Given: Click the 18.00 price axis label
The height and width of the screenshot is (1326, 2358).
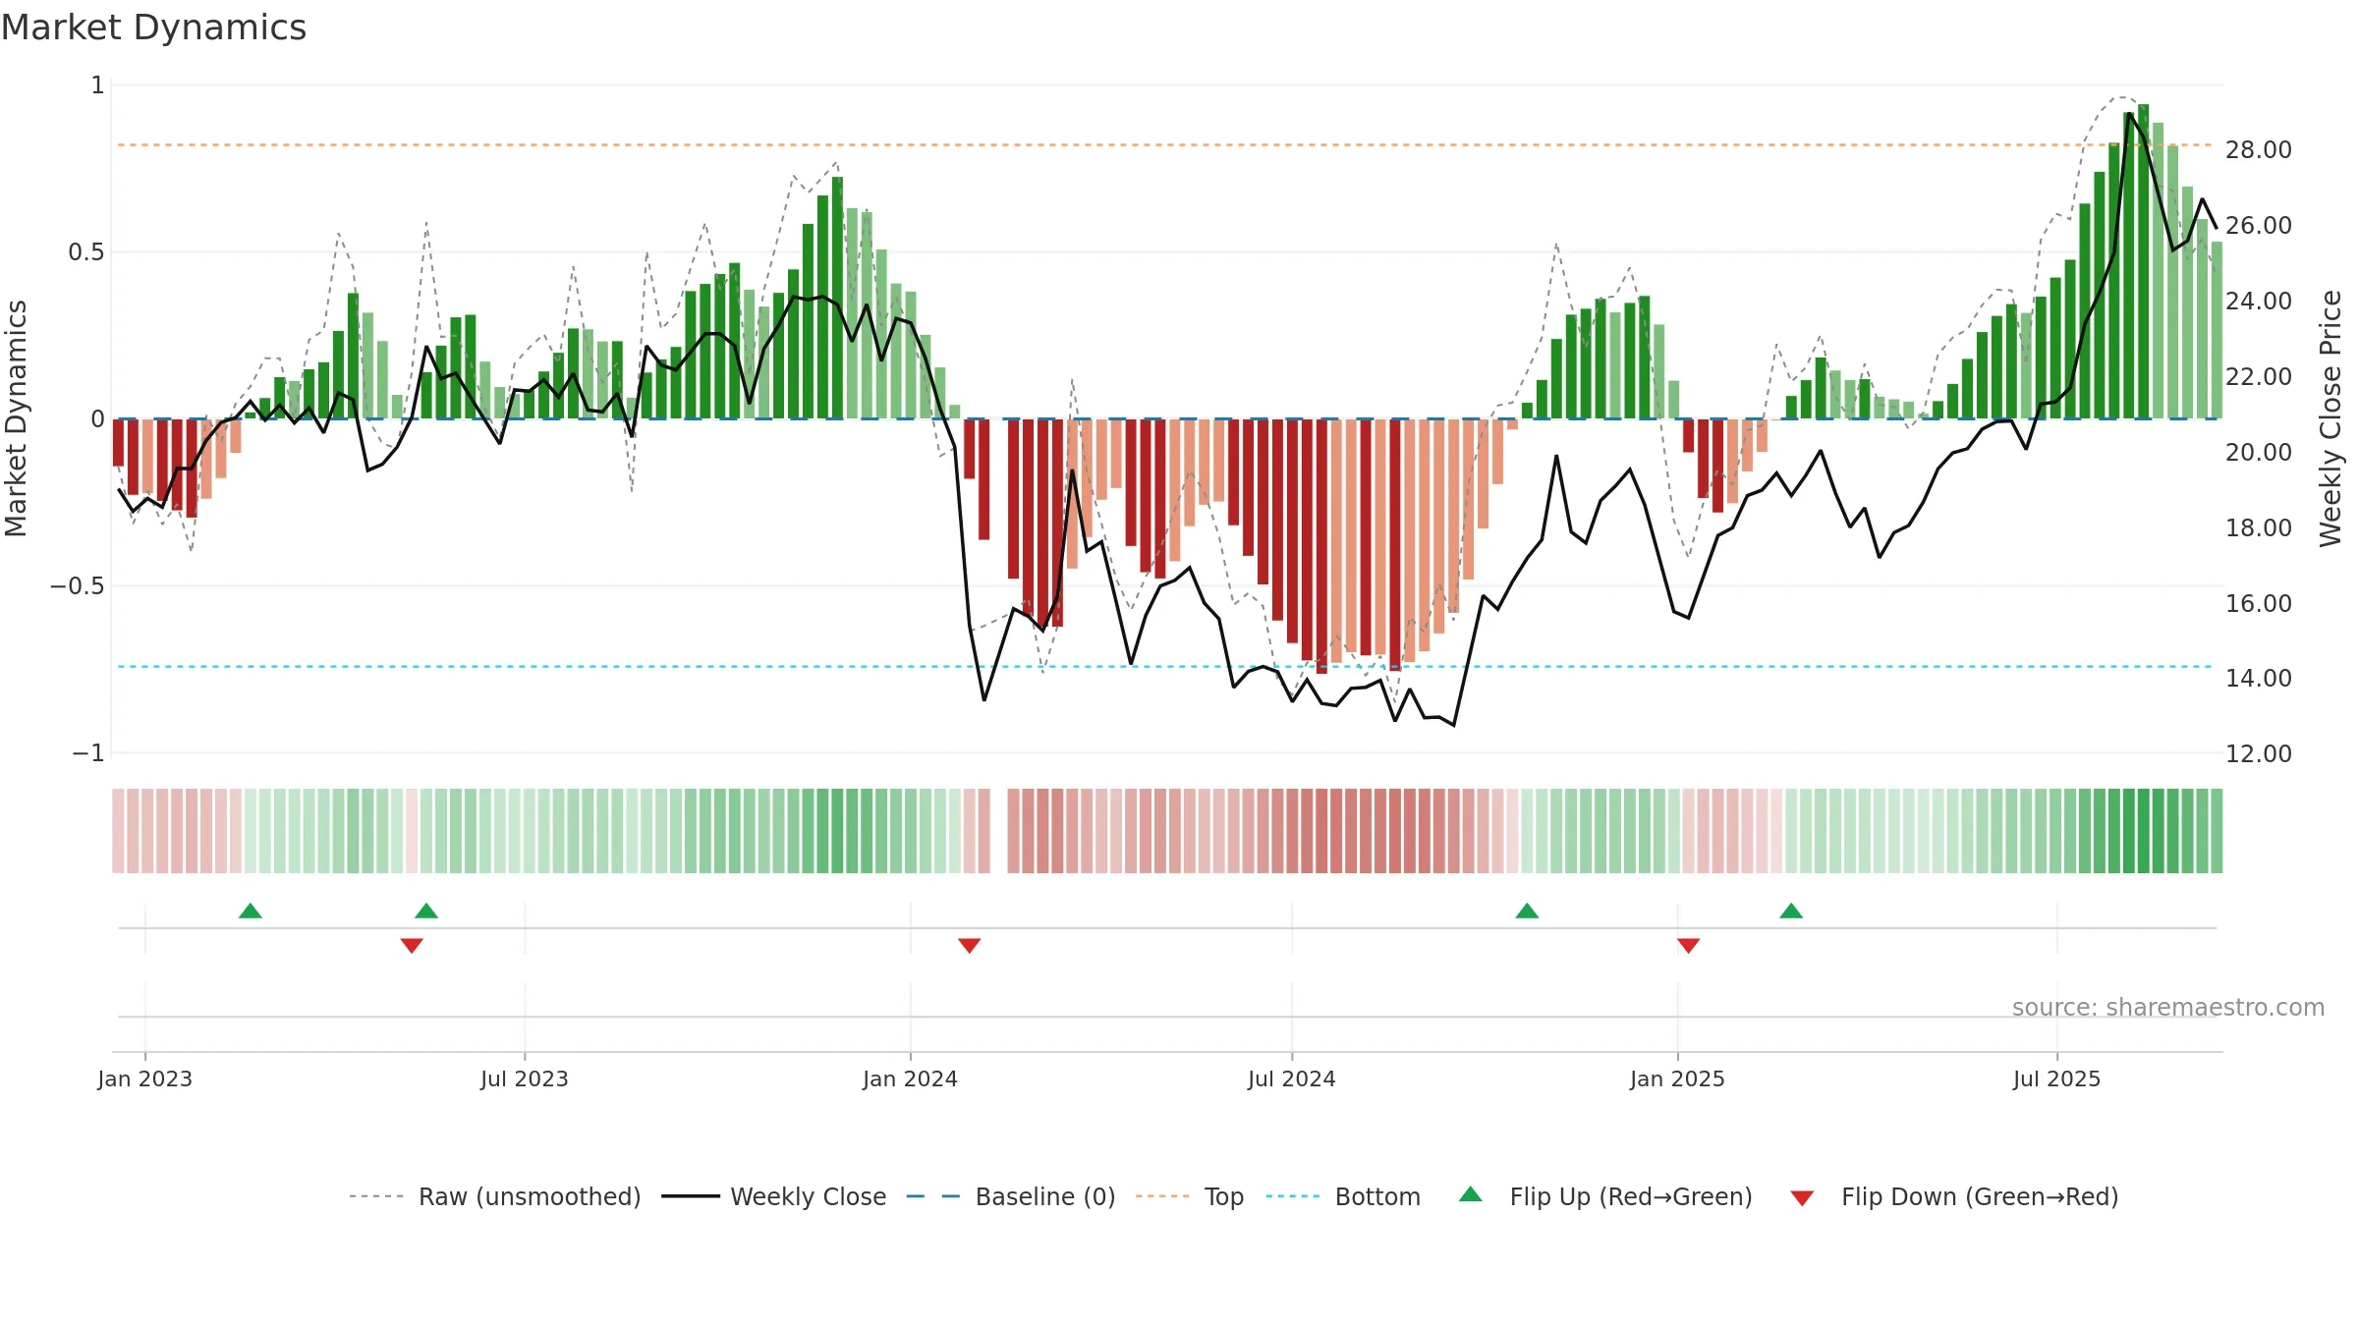Looking at the screenshot, I should [x=2259, y=527].
